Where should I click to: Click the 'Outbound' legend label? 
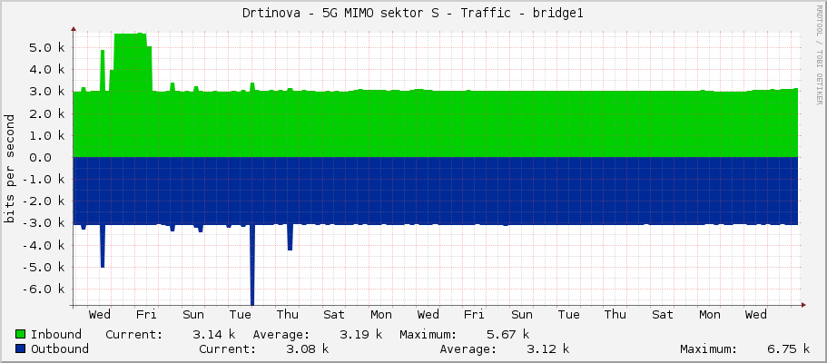[60, 348]
